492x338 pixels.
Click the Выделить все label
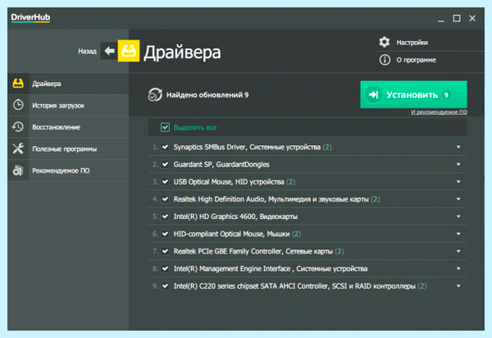click(x=195, y=127)
